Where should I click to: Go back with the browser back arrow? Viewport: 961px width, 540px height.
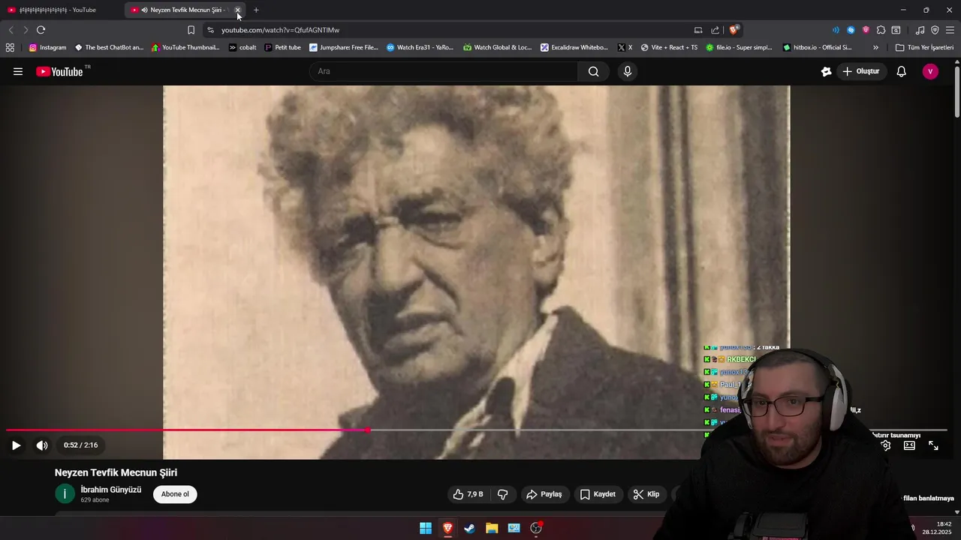11,30
